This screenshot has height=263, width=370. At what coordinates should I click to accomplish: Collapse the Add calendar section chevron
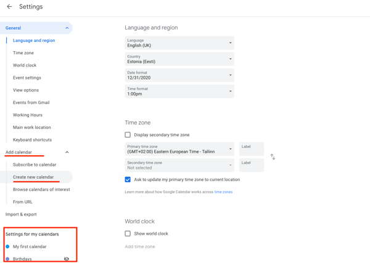67,152
